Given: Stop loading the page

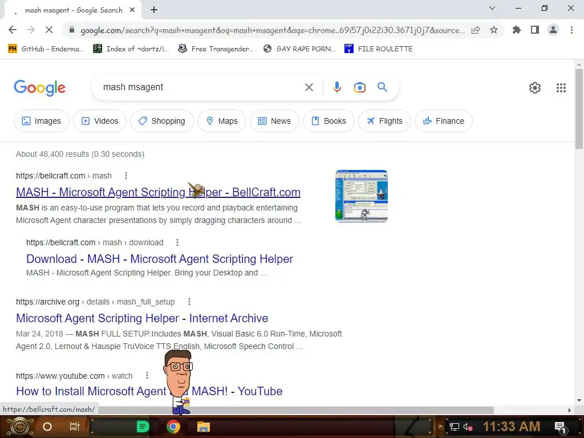Looking at the screenshot, I should click(x=49, y=30).
